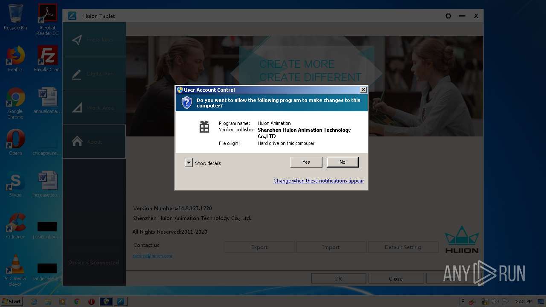The height and width of the screenshot is (307, 546).
Task: Select the Press Keys tab in Huion Tablet
Action: pyautogui.click(x=94, y=40)
